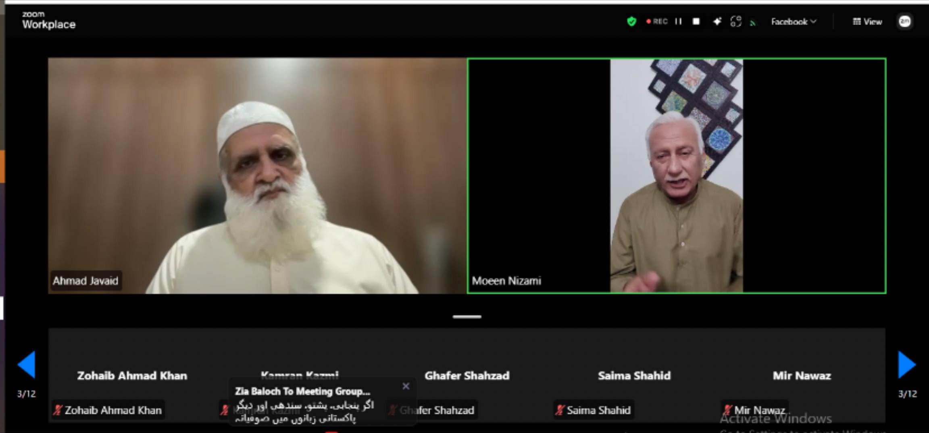The height and width of the screenshot is (433, 929).
Task: Click the right 3/12 page indicator
Action: pyautogui.click(x=907, y=394)
